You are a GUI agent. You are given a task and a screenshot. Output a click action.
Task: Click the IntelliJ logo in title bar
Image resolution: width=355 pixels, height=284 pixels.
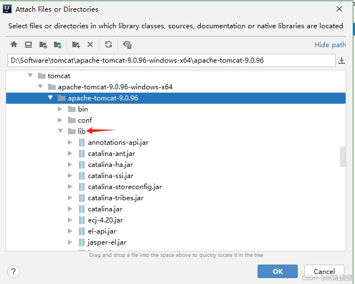[x=7, y=9]
